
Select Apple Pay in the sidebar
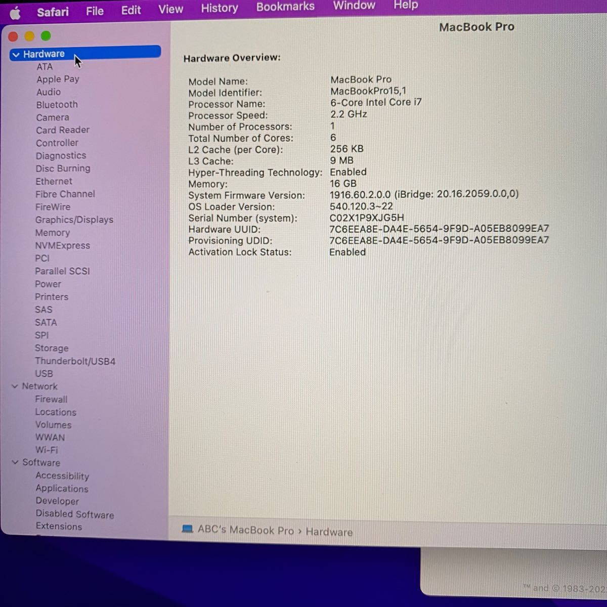coord(58,79)
